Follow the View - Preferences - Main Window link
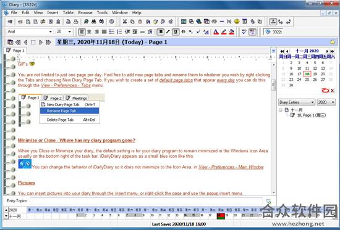Viewport: 340px width, 230px height. (x=231, y=167)
